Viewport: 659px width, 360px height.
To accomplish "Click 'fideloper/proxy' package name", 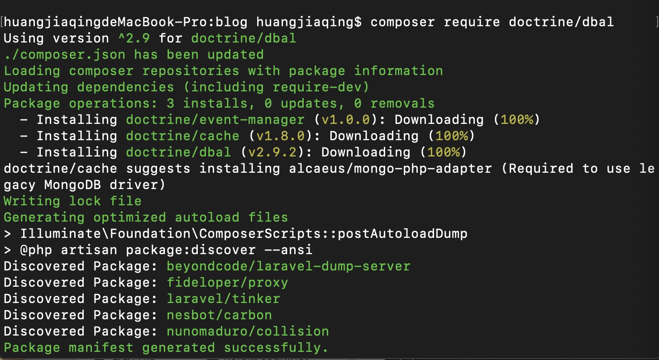I will [x=227, y=282].
